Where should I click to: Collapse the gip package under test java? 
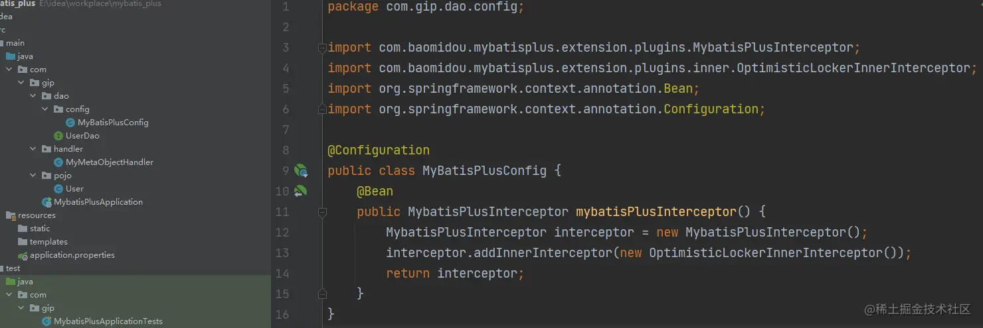coord(21,308)
